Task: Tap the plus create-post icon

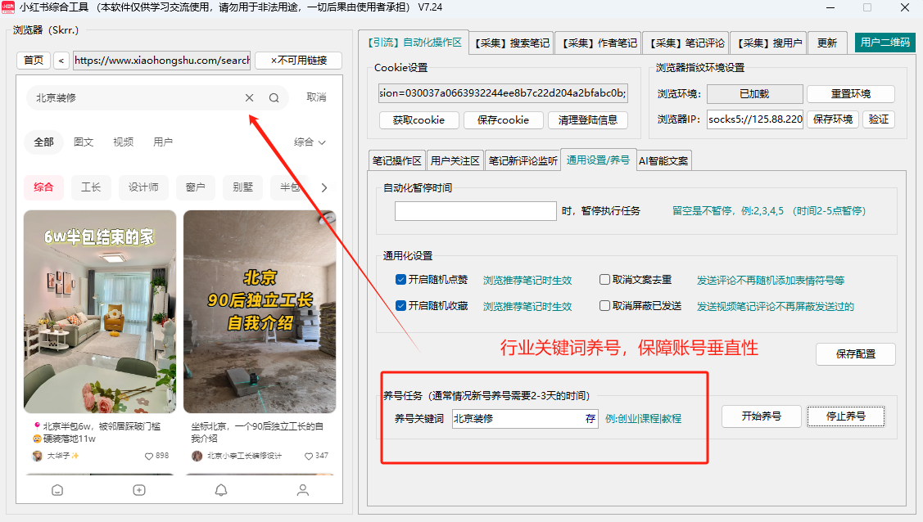Action: click(x=139, y=490)
